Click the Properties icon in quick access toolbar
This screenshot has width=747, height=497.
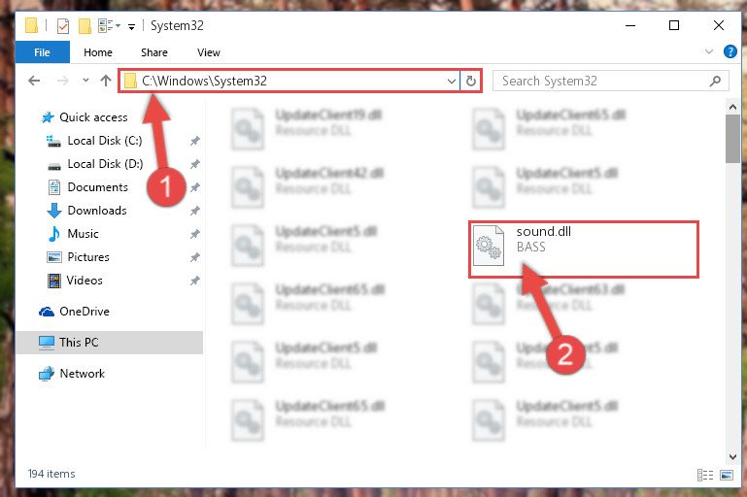(63, 25)
